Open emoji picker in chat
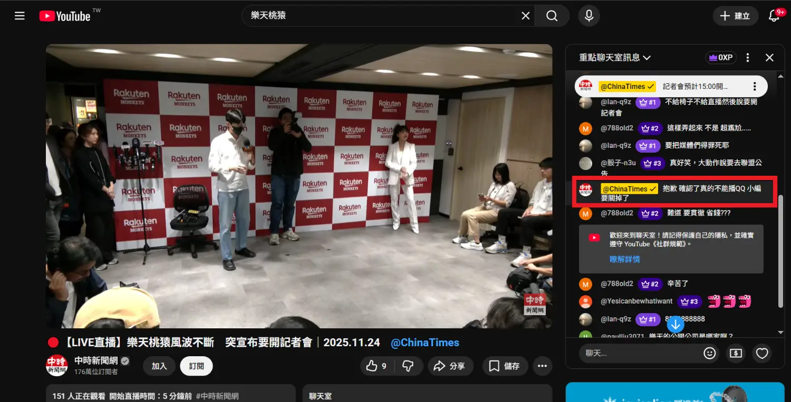791x402 pixels. click(710, 354)
